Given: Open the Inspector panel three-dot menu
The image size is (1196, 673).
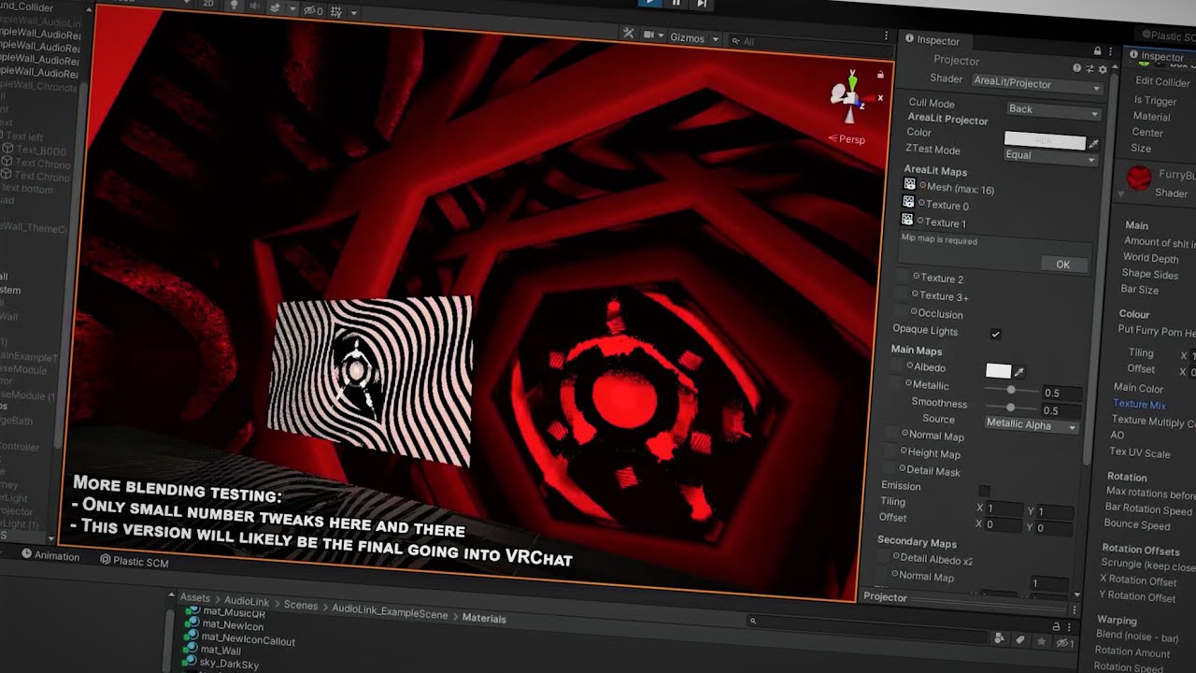Looking at the screenshot, I should pyautogui.click(x=1112, y=51).
